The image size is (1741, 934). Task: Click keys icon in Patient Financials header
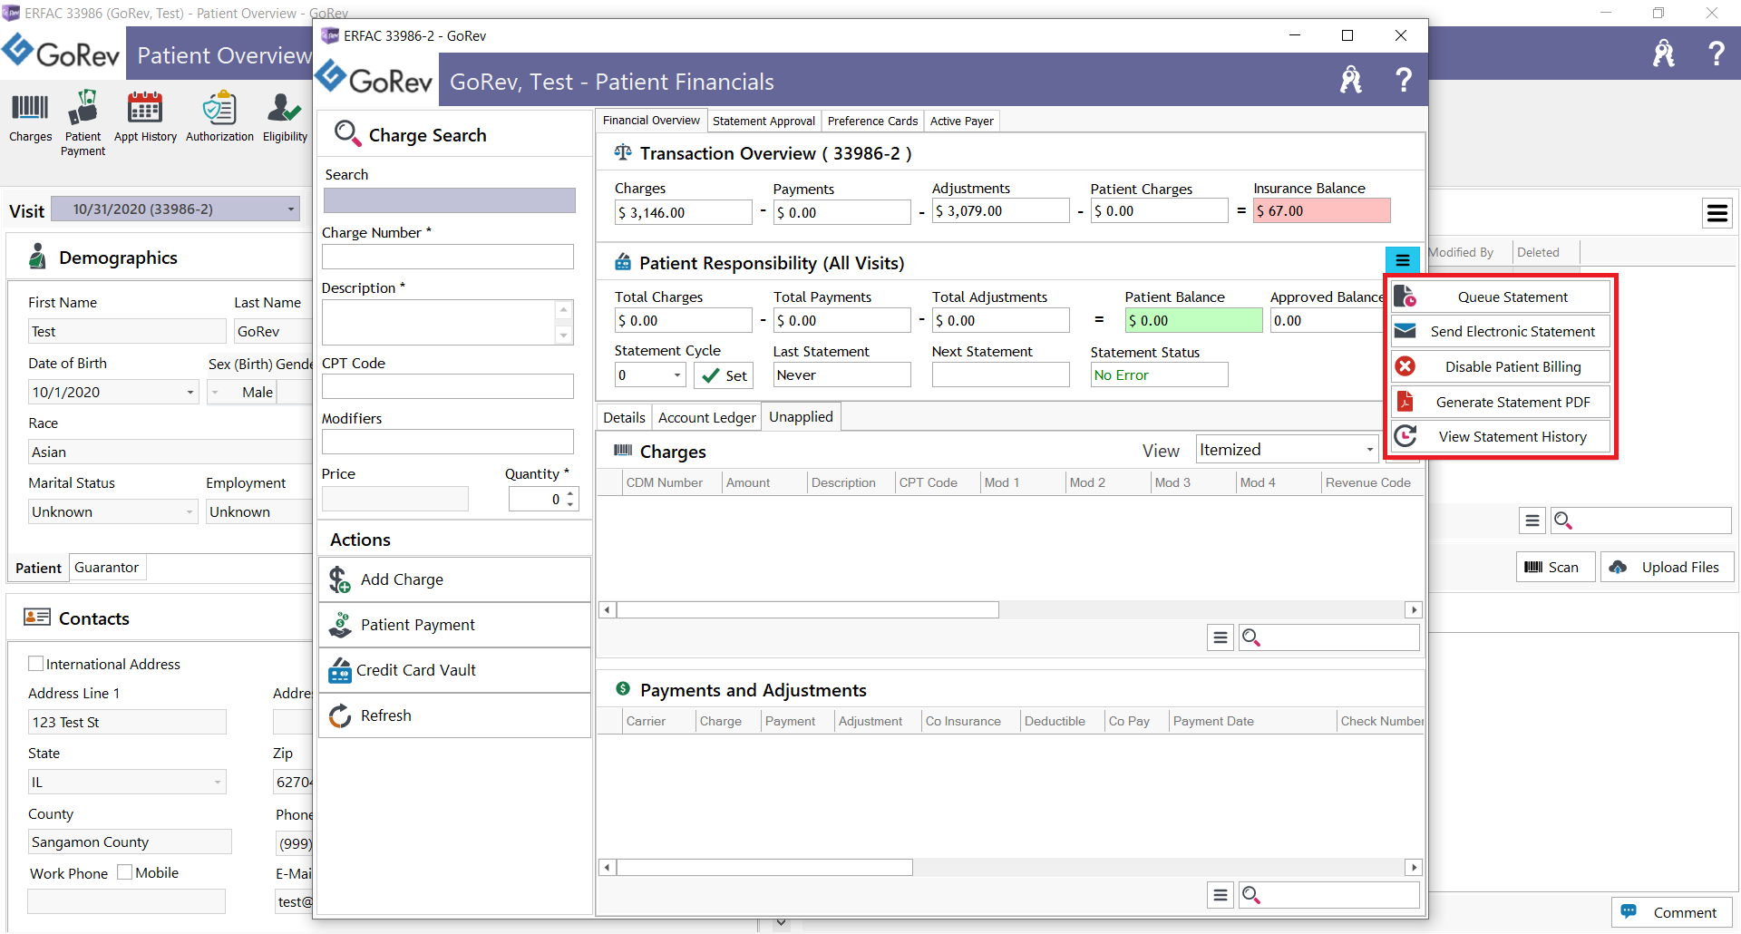1351,81
